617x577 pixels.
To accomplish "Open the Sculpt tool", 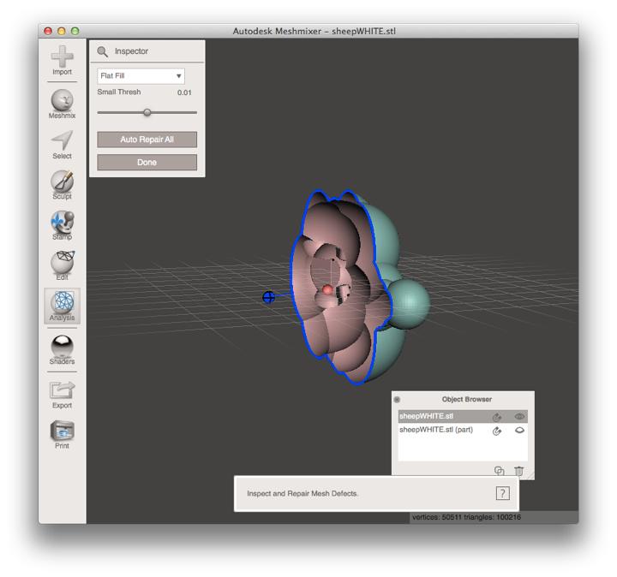I will (x=62, y=182).
